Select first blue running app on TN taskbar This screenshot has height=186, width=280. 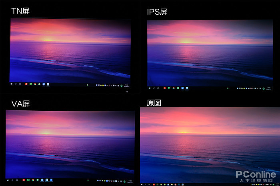pyautogui.click(x=44, y=84)
